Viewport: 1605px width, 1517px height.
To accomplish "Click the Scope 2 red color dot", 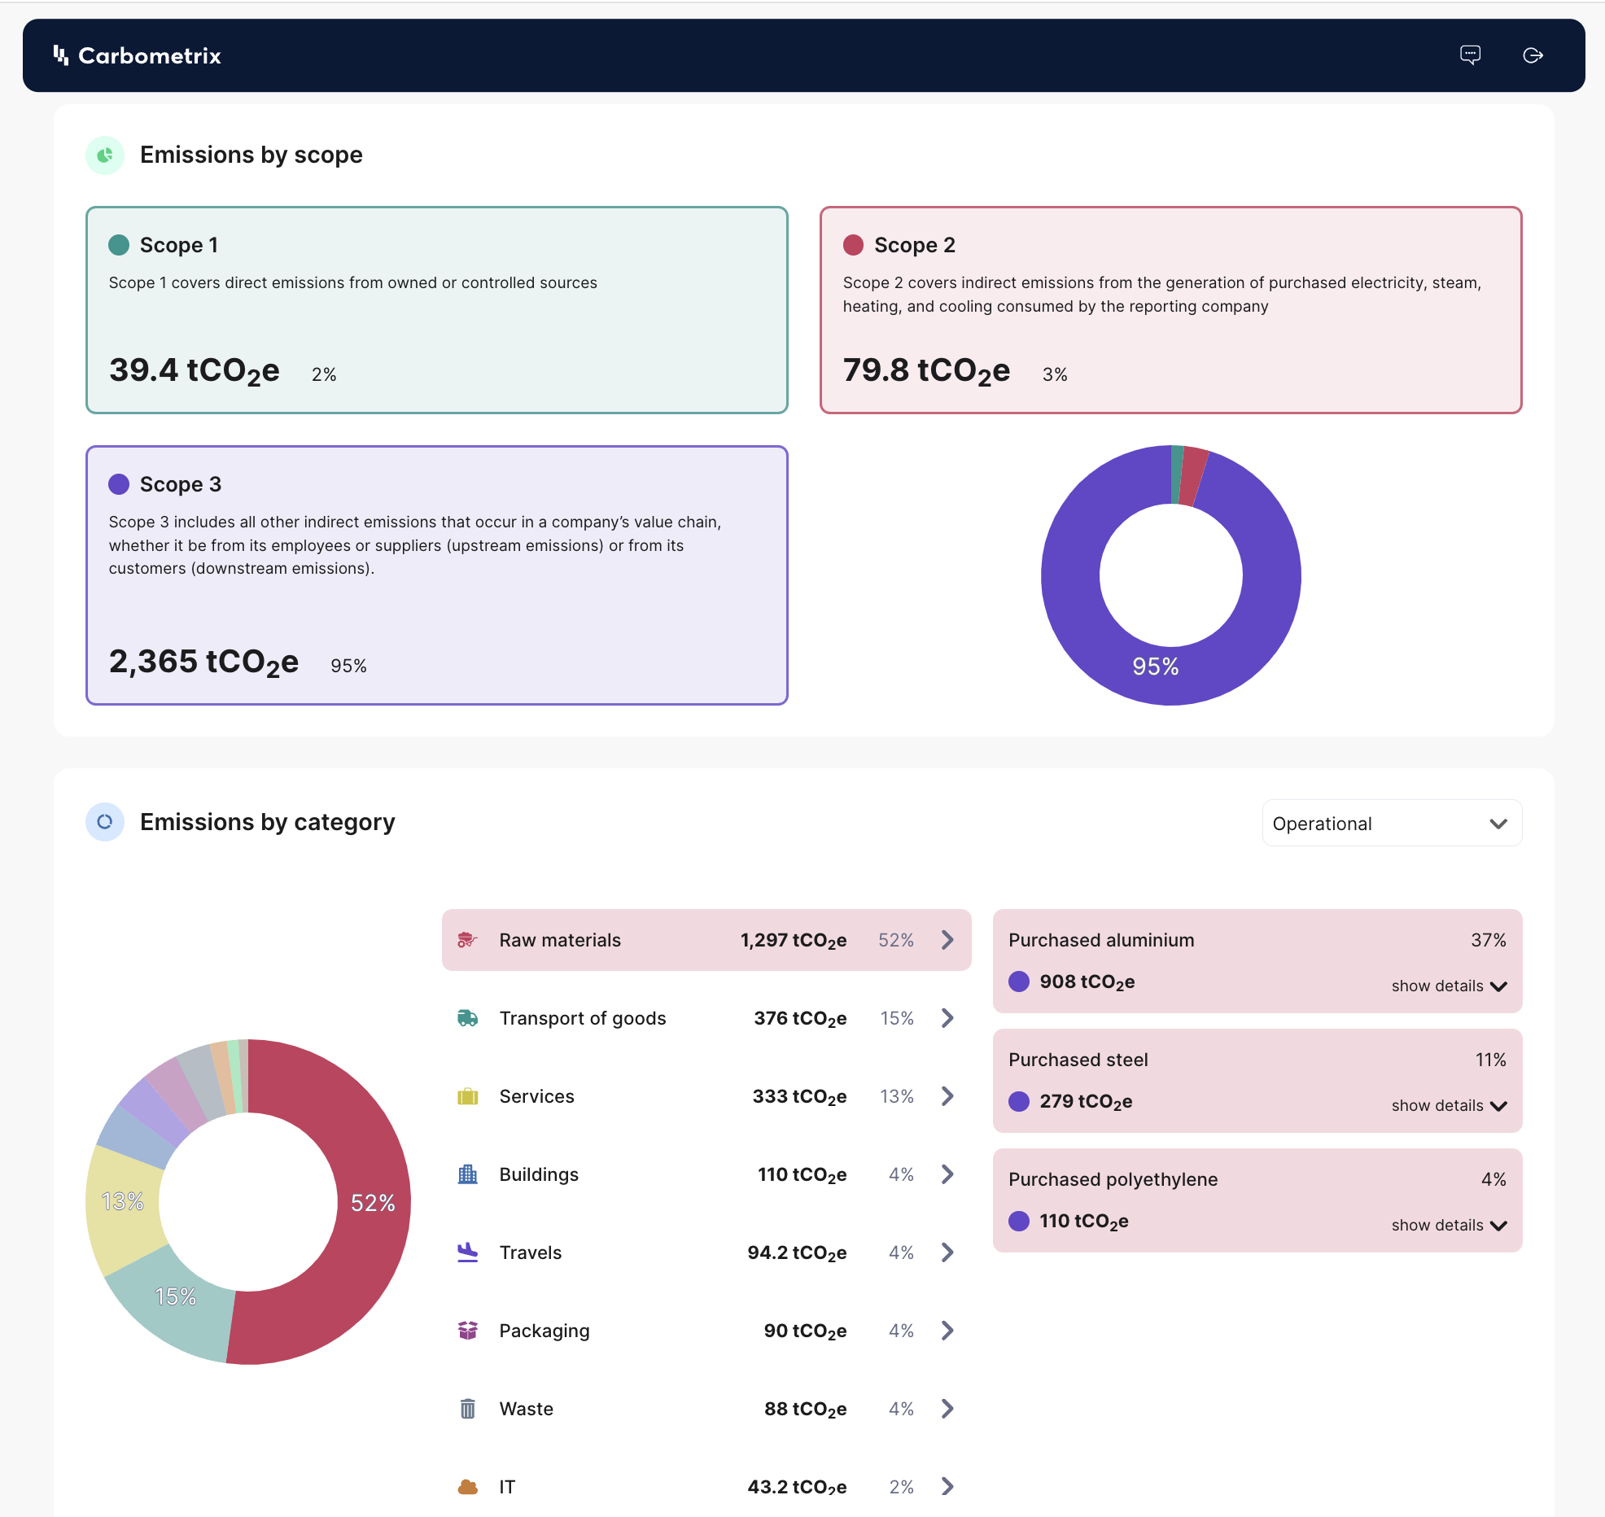I will tap(853, 245).
